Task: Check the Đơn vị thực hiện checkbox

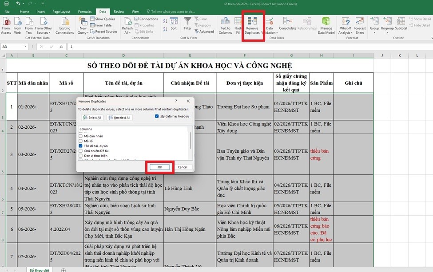Action: tap(81, 156)
